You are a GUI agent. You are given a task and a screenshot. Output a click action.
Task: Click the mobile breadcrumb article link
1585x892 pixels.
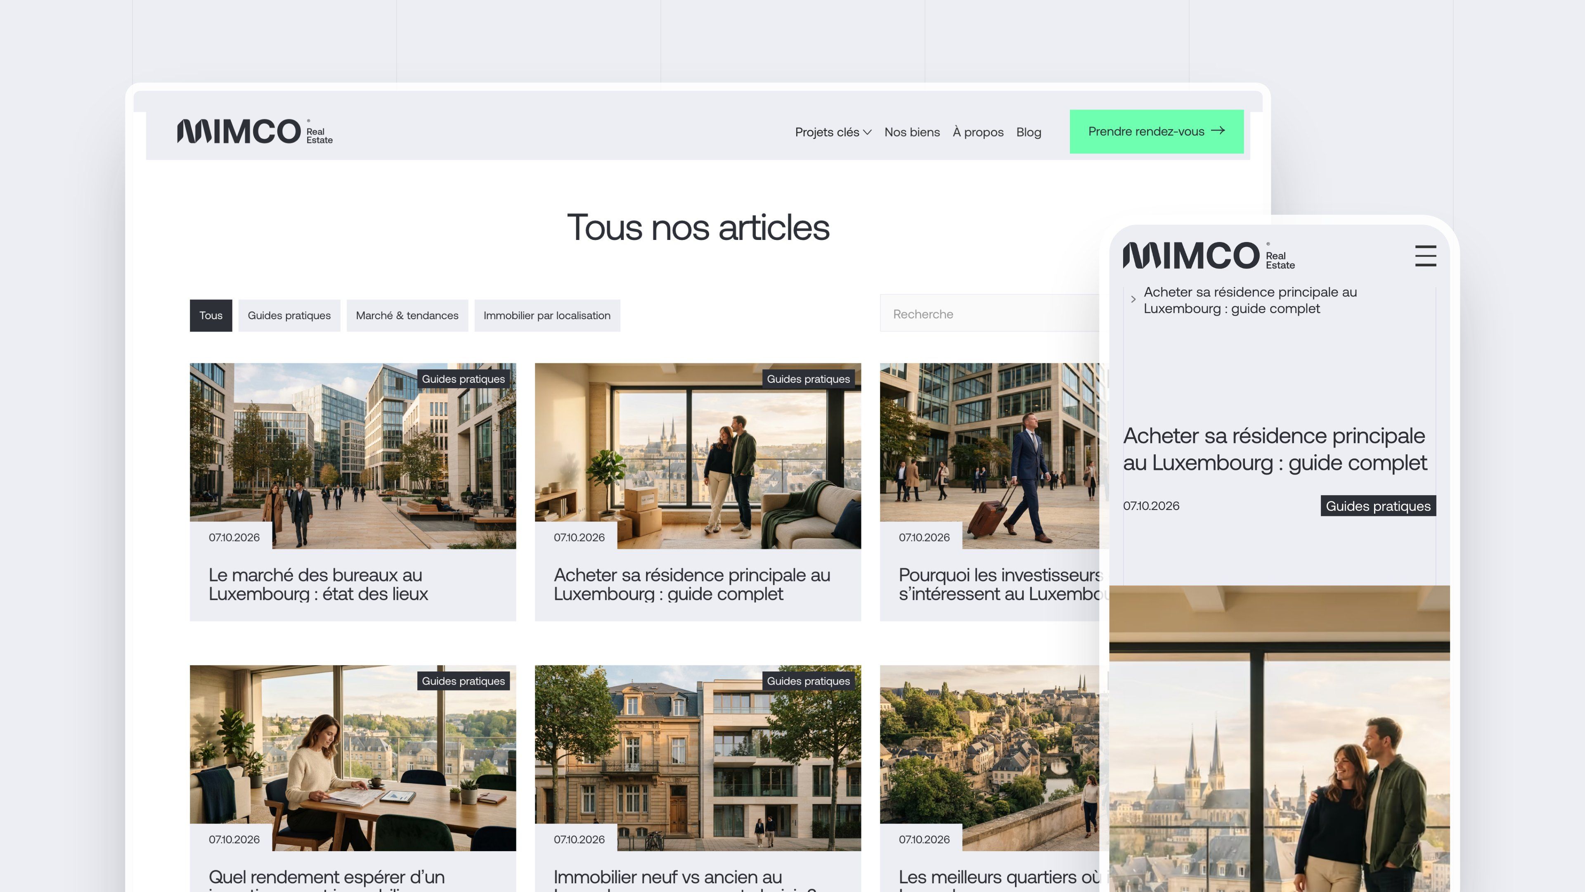tap(1250, 300)
